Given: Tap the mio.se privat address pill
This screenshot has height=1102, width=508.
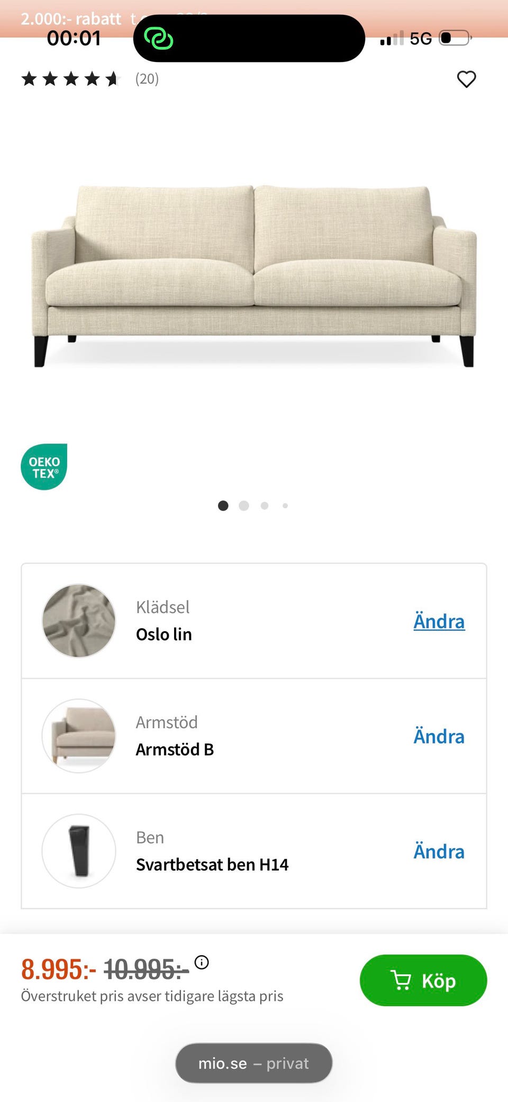Looking at the screenshot, I should [x=253, y=1063].
